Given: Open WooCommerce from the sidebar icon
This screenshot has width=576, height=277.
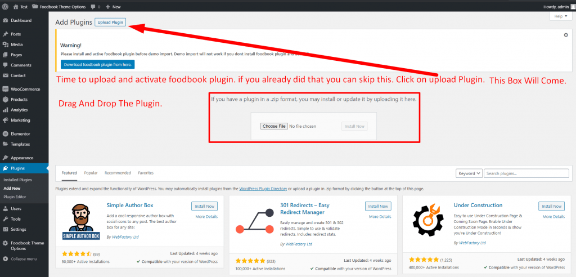Looking at the screenshot, I should [5, 89].
